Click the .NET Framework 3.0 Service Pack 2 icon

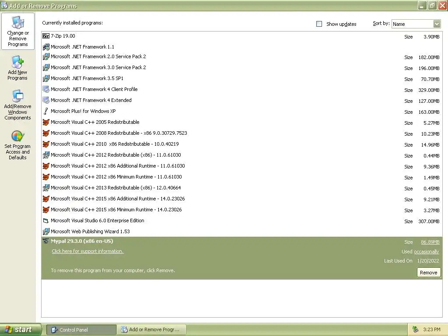[45, 67]
